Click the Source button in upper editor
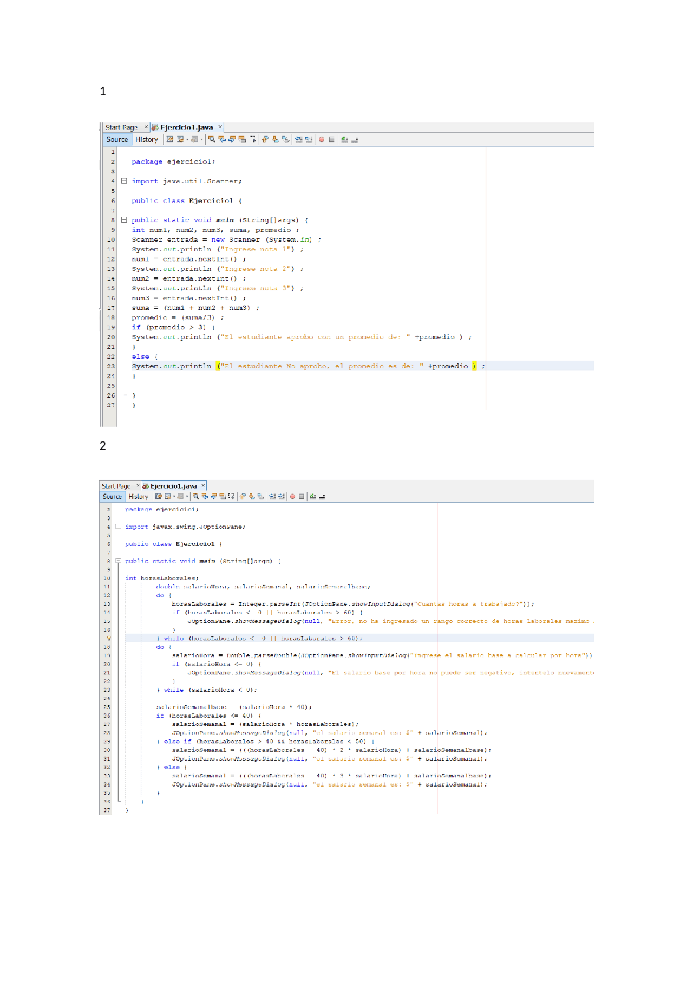Screen dimensions: 693x981 pyautogui.click(x=117, y=140)
